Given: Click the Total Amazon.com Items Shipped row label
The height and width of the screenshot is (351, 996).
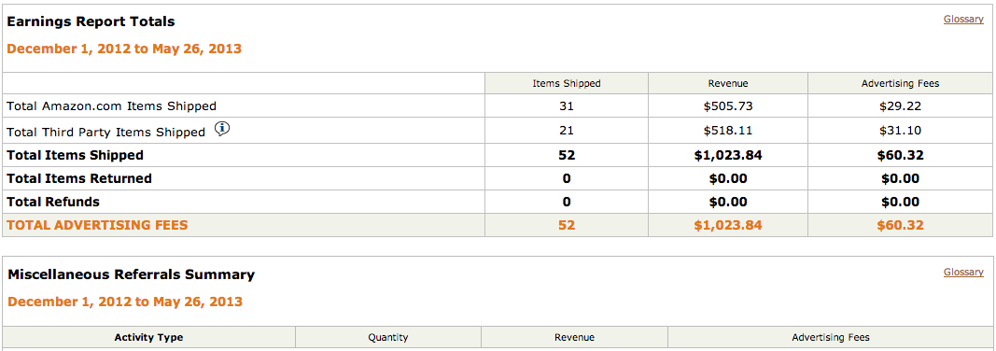Looking at the screenshot, I should 112,106.
